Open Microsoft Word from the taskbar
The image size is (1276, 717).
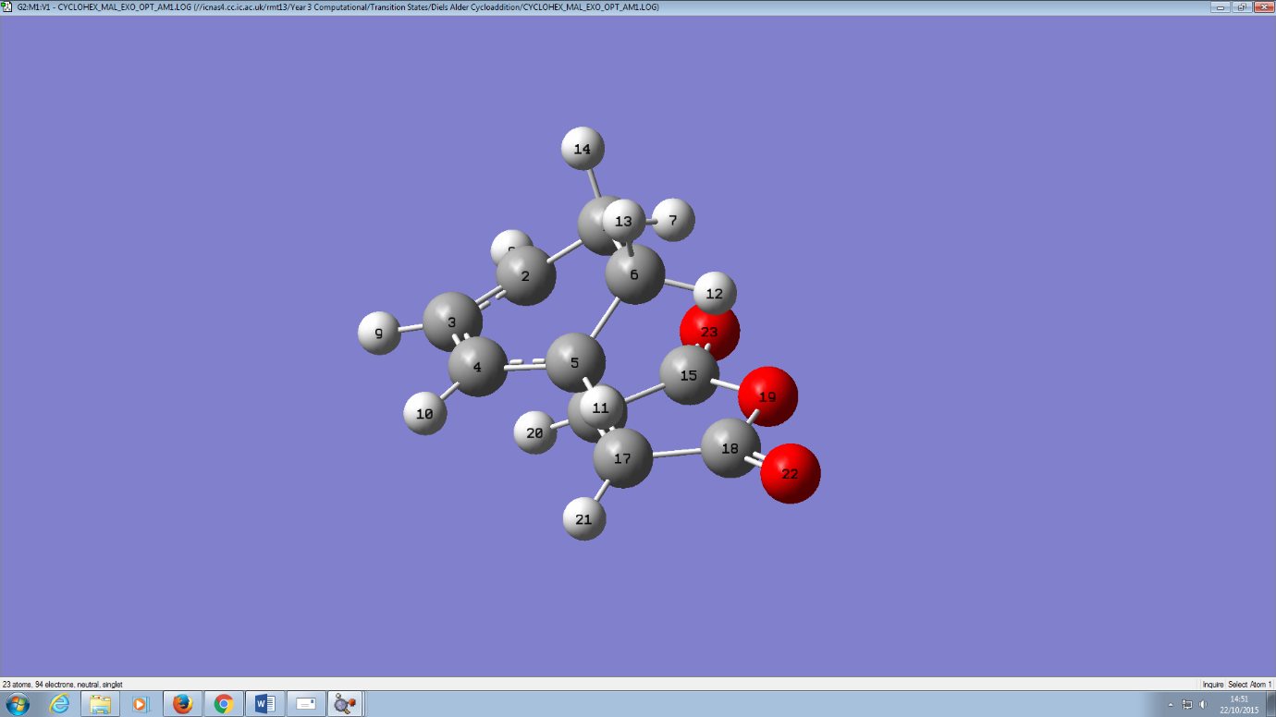(x=264, y=704)
